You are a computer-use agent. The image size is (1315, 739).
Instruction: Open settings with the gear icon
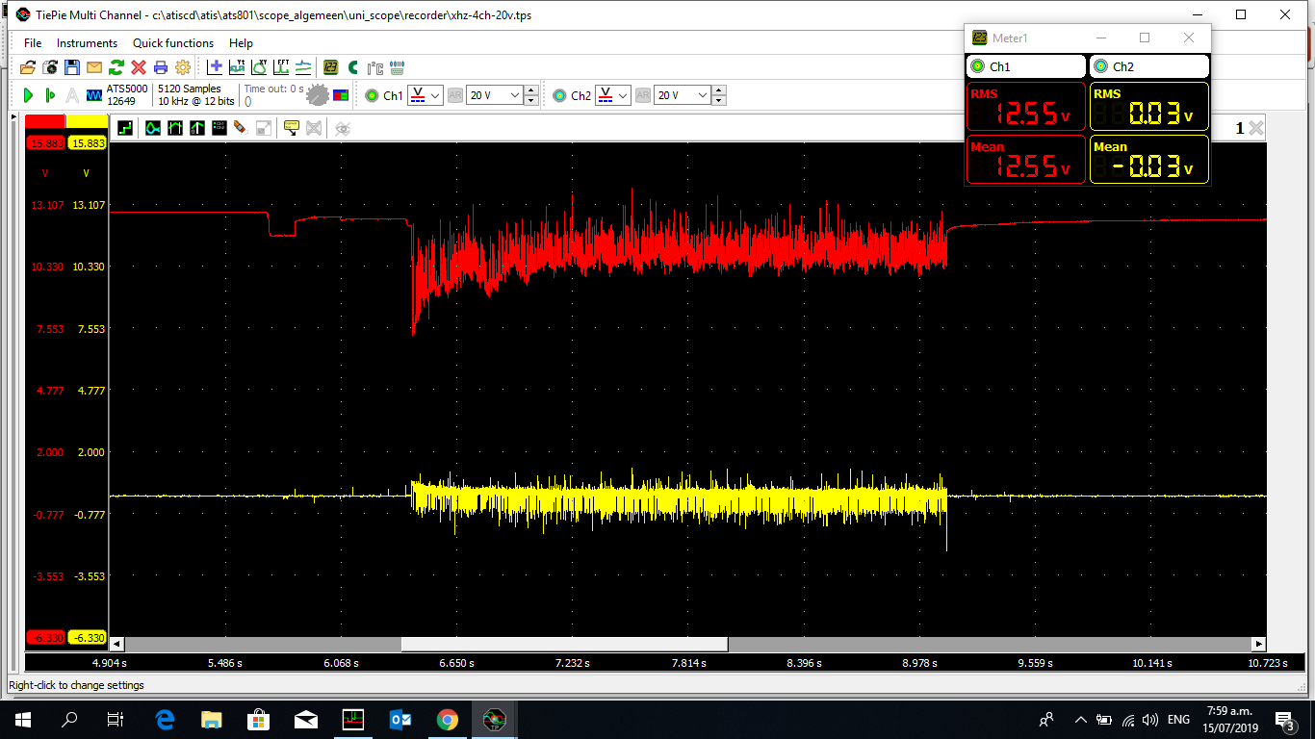coord(183,67)
